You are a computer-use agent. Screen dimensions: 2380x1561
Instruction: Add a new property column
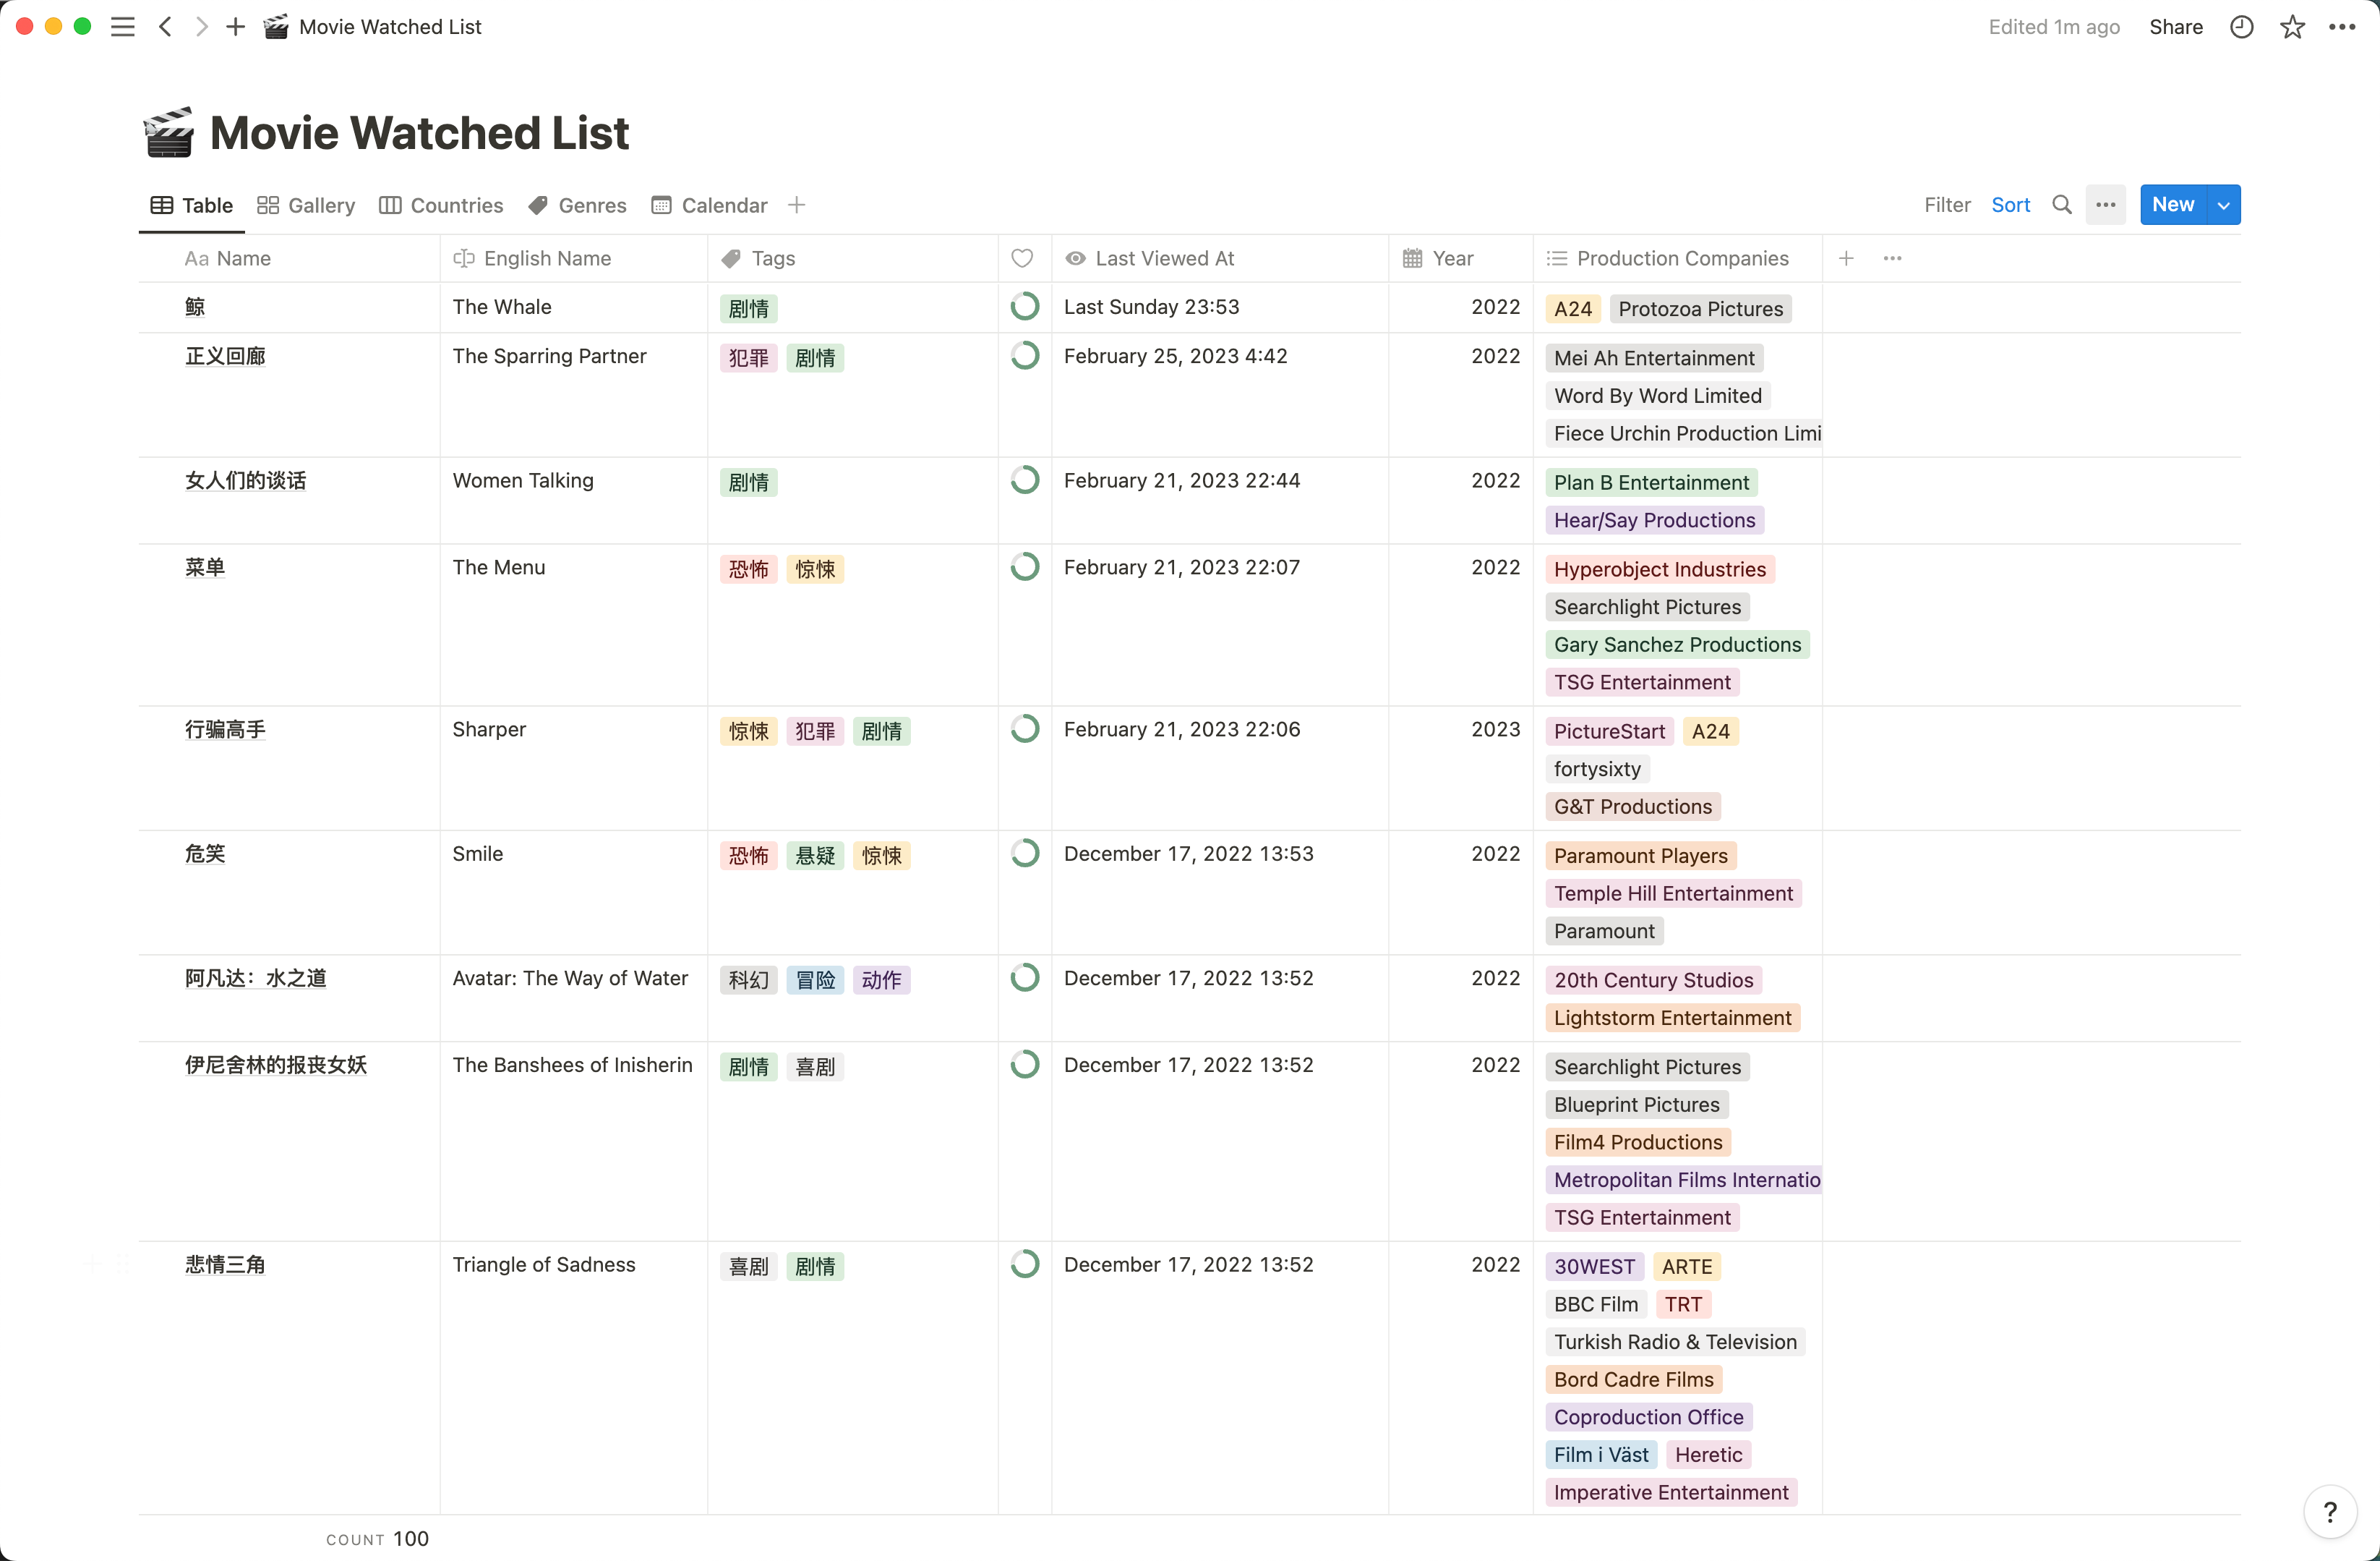coord(1846,258)
